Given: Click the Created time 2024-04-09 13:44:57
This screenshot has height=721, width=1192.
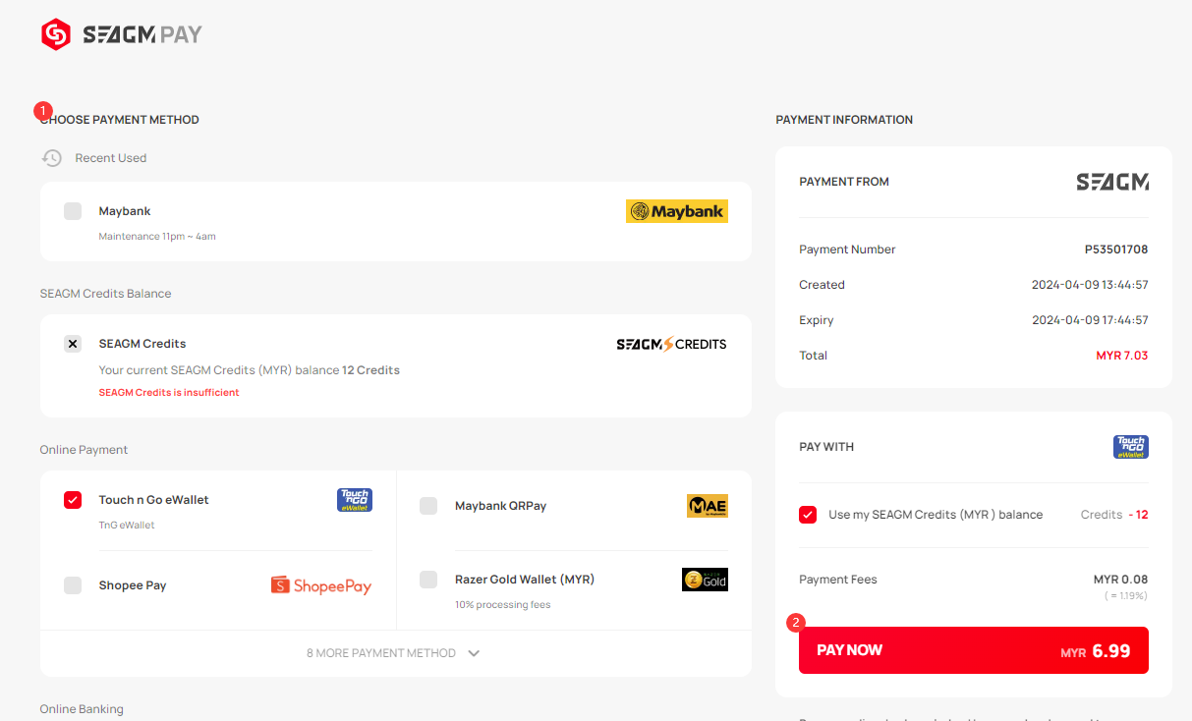Looking at the screenshot, I should (x=1090, y=285).
